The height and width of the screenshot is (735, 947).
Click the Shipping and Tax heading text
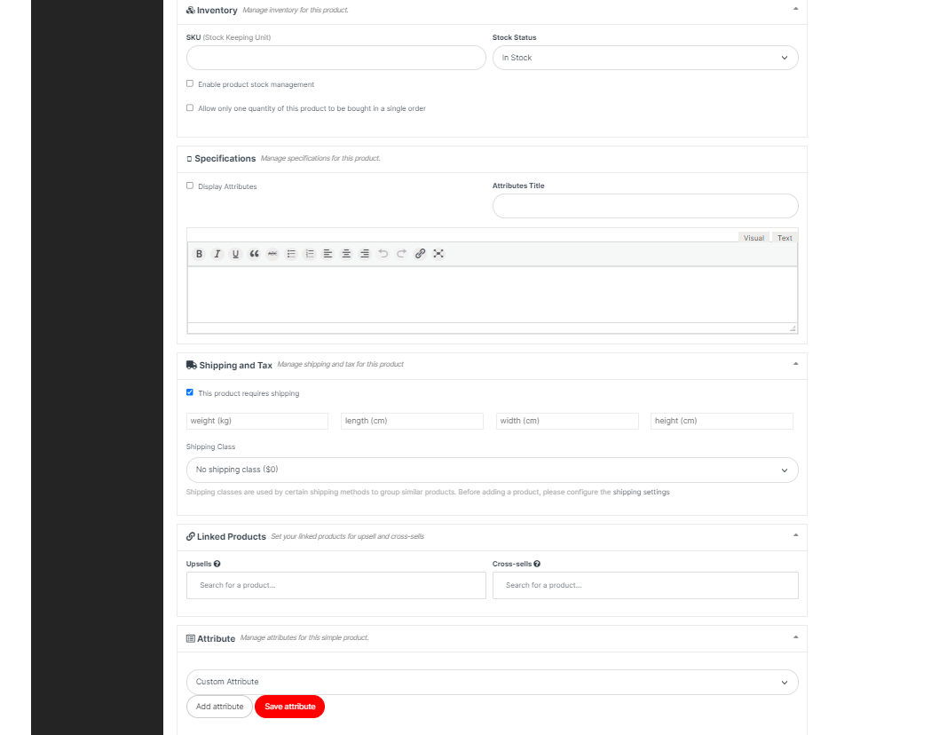click(235, 366)
